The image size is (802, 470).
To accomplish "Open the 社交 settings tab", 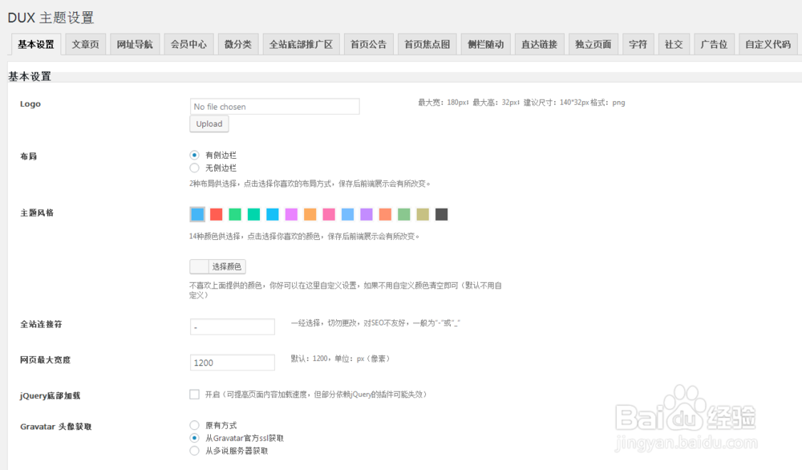I will point(674,44).
